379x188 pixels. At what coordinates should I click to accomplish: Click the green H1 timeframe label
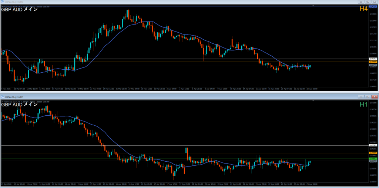click(363, 105)
